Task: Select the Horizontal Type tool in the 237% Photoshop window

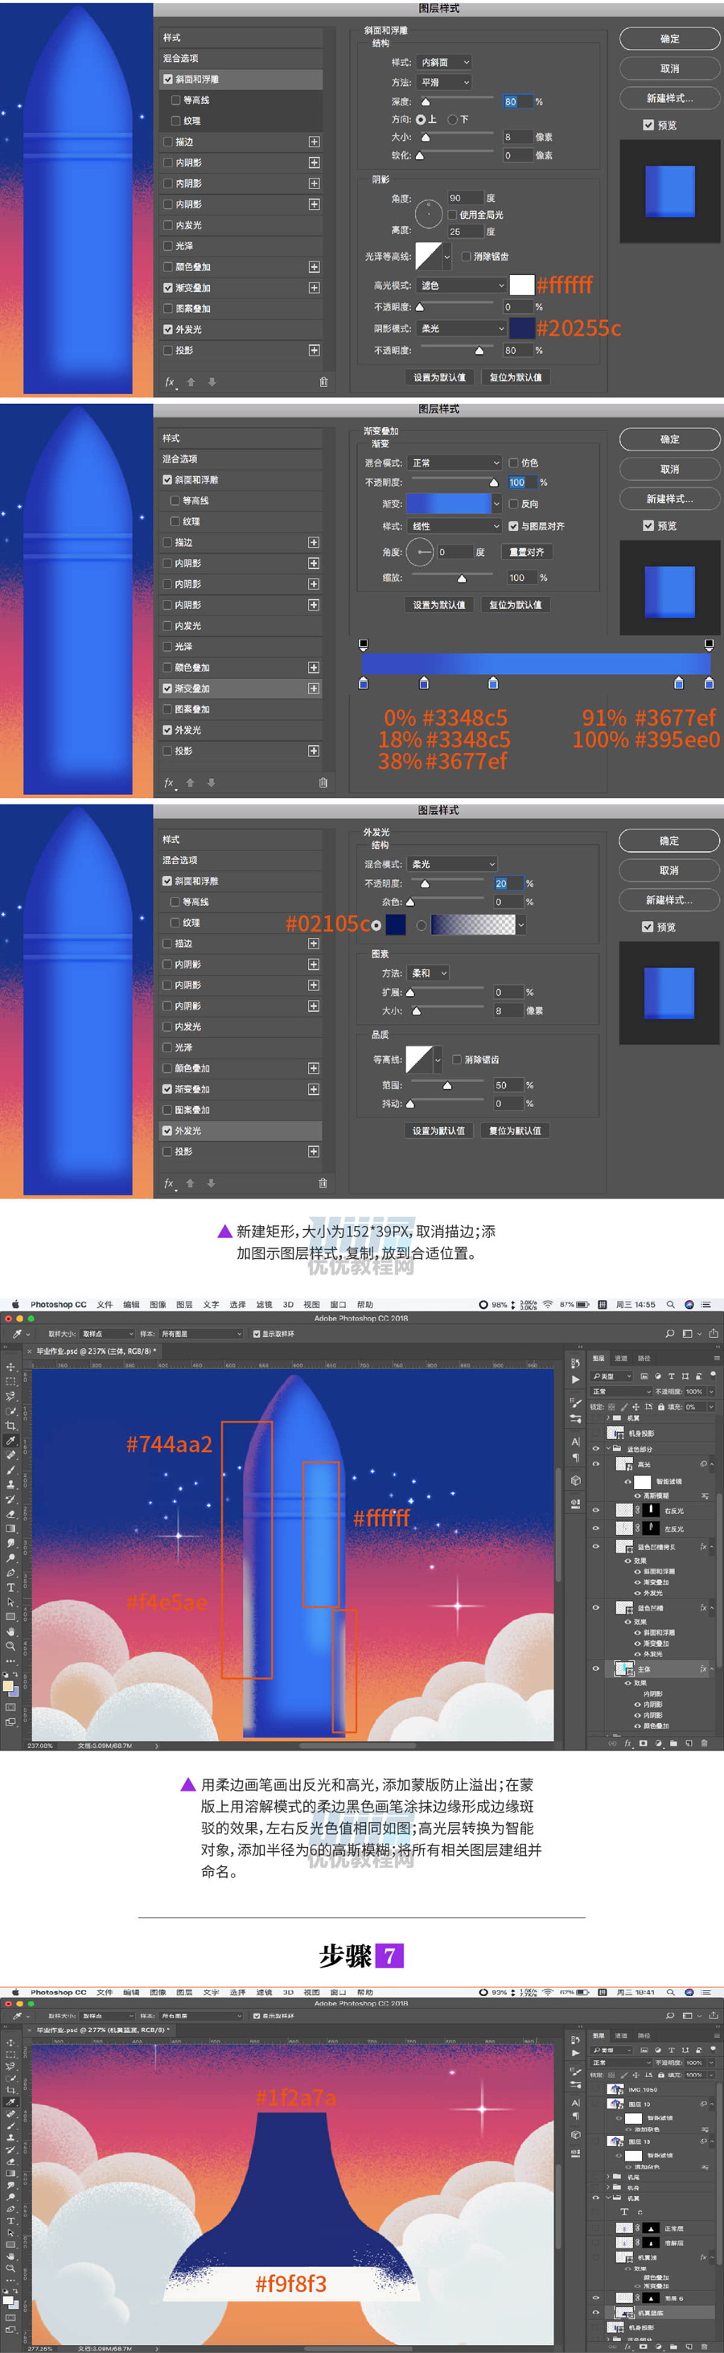Action: pyautogui.click(x=11, y=1587)
